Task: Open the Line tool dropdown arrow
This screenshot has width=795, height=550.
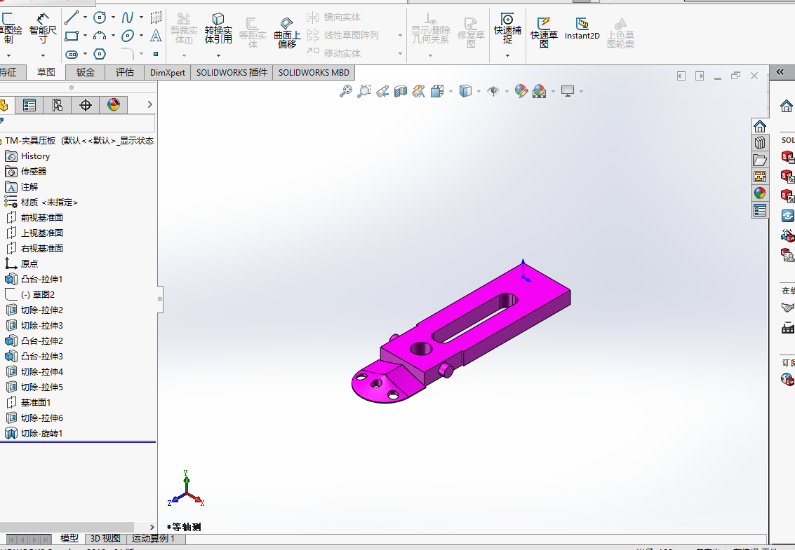Action: pyautogui.click(x=85, y=18)
